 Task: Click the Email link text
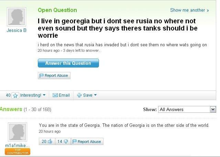point(64,95)
